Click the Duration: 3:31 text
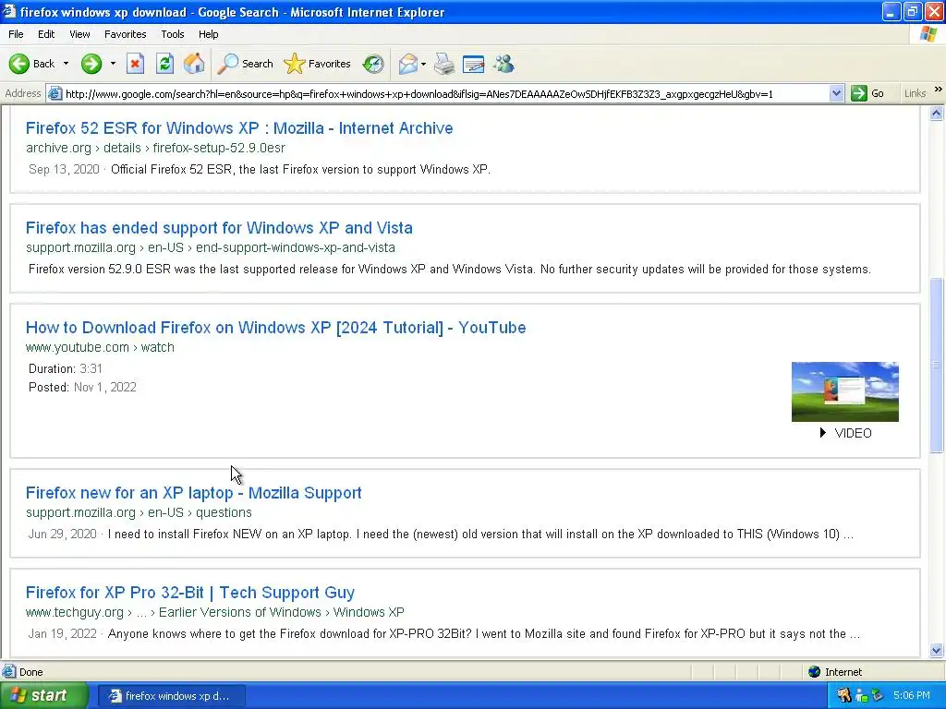The width and height of the screenshot is (946, 709). click(66, 368)
